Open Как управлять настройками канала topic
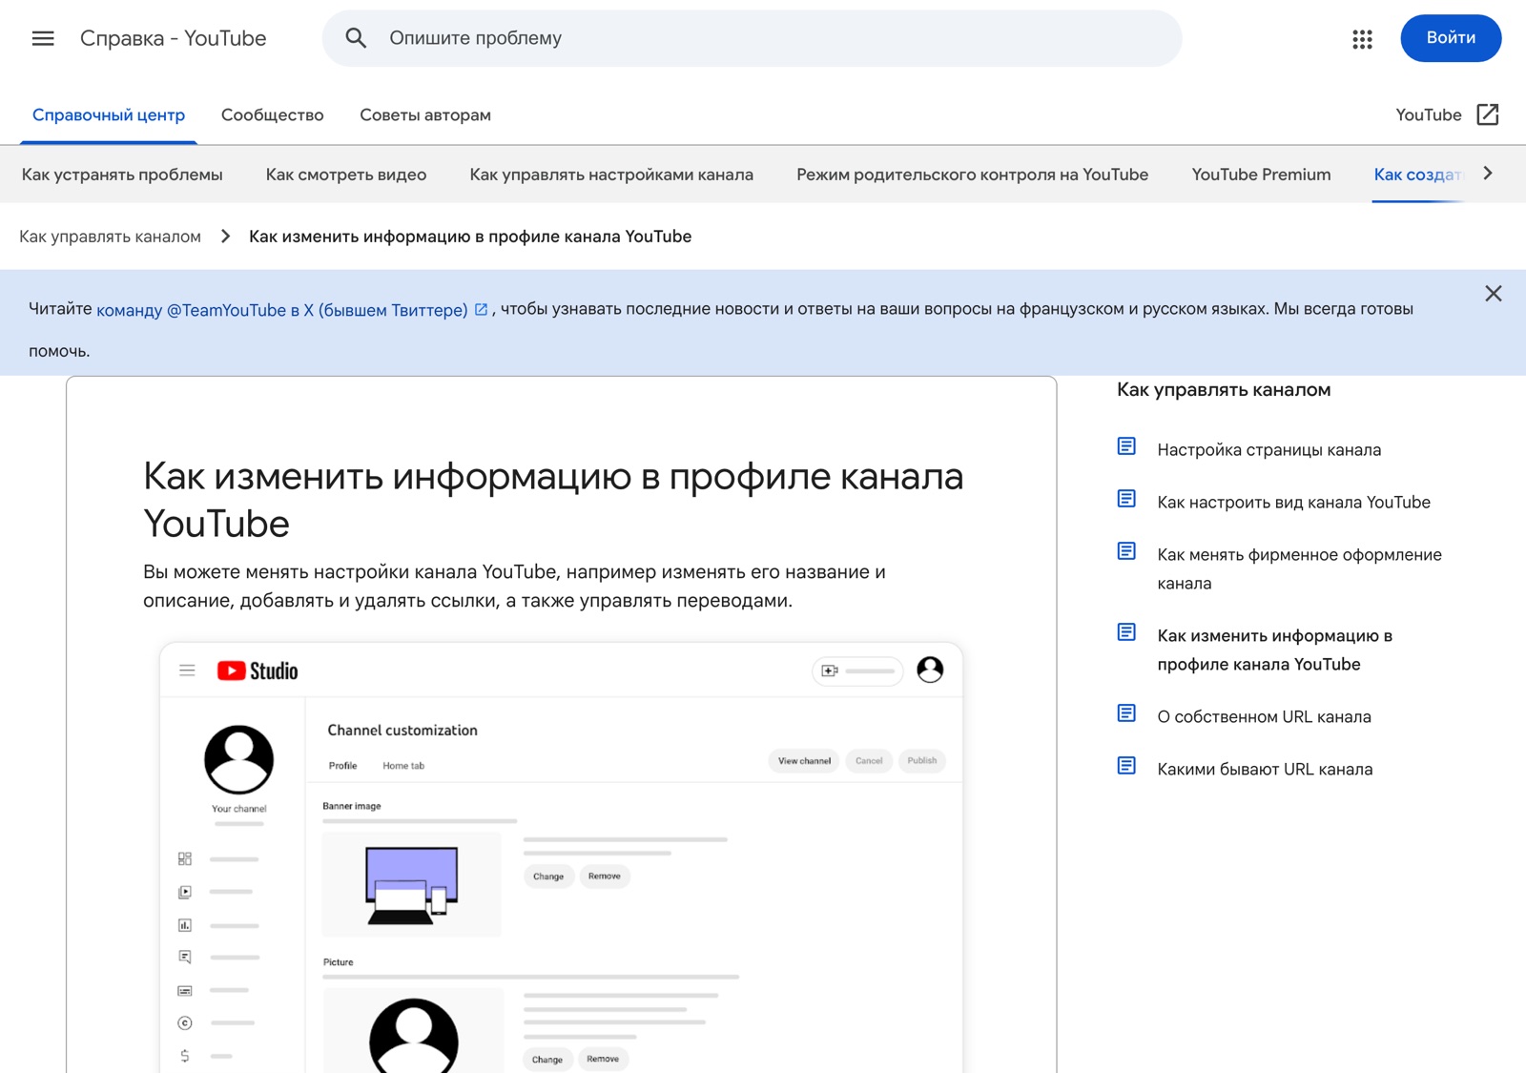Screen dimensions: 1526x1073 coord(611,175)
